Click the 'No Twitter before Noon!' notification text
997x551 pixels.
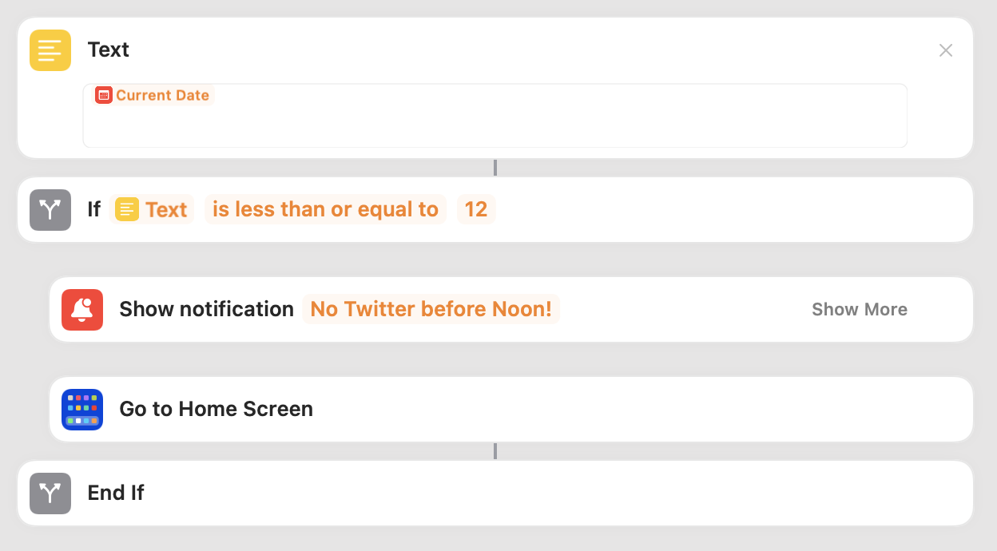click(x=431, y=309)
